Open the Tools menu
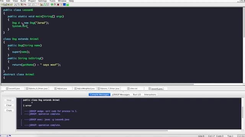 pyautogui.click(x=52, y=1)
